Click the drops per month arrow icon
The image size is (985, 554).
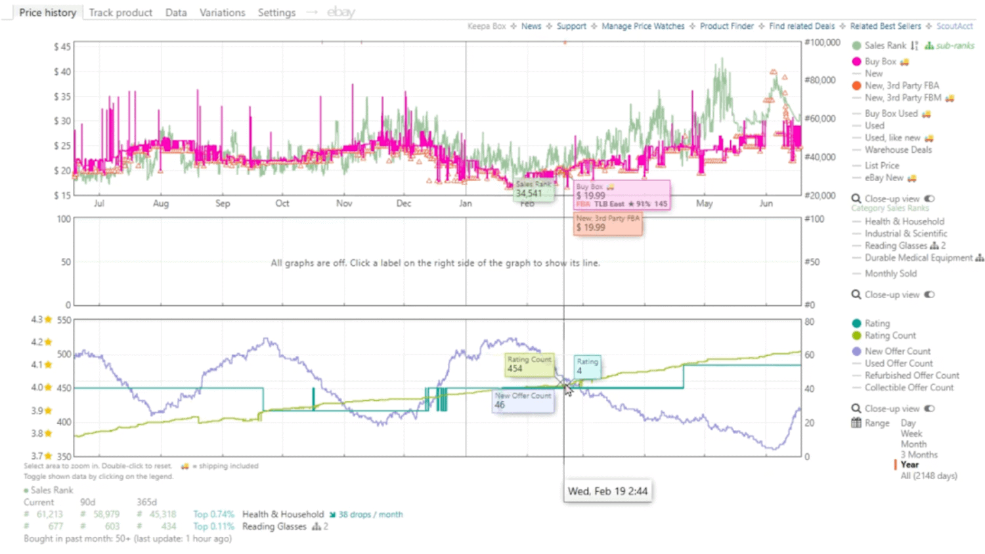[332, 515]
